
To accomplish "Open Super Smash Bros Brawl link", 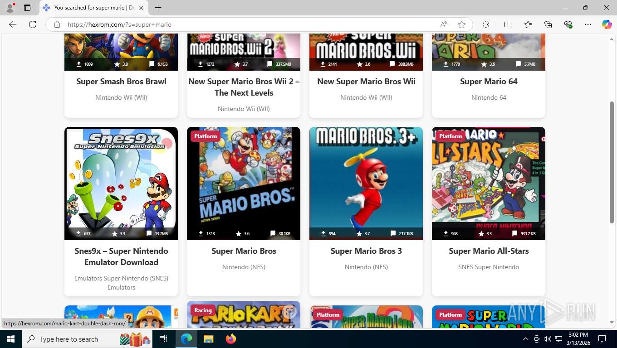I will 121,82.
